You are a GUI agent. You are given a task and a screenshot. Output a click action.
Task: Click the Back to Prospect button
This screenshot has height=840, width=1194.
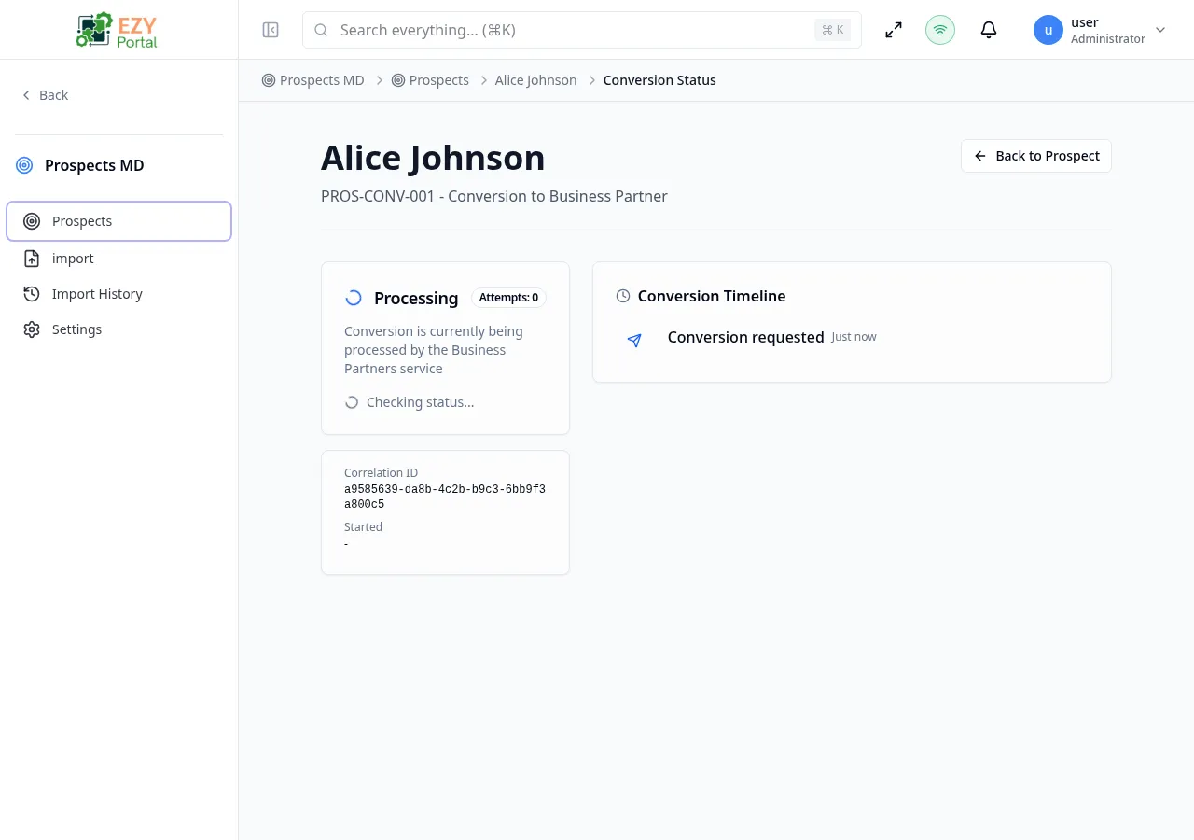[x=1035, y=155]
